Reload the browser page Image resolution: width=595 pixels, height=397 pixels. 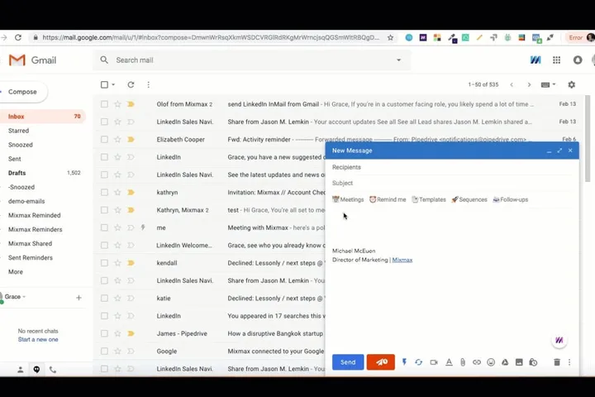18,37
